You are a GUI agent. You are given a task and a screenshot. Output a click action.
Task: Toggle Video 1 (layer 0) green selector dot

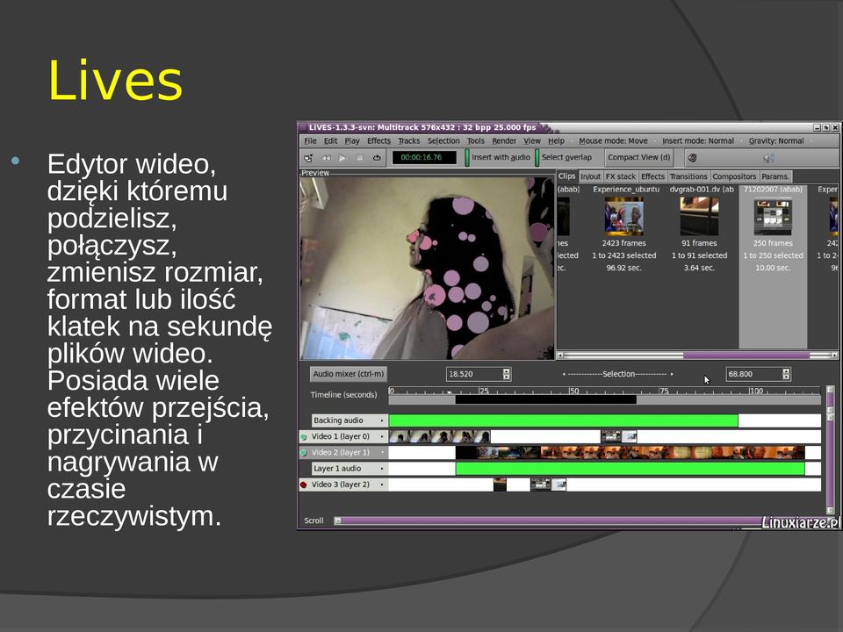click(x=304, y=437)
